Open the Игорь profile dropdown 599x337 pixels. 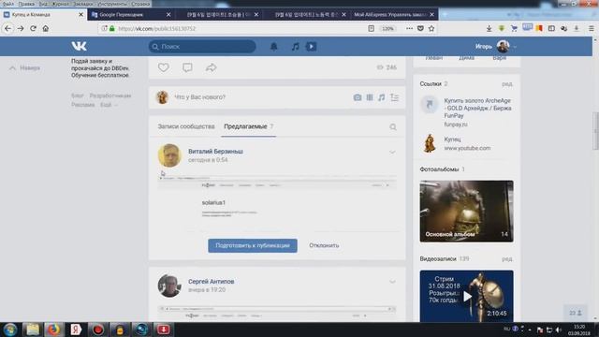496,47
